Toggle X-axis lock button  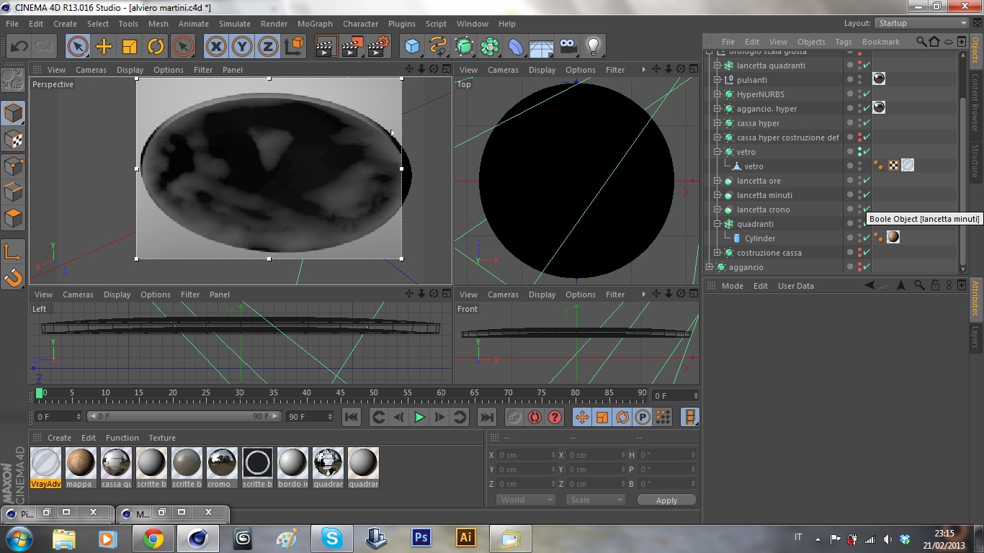216,47
